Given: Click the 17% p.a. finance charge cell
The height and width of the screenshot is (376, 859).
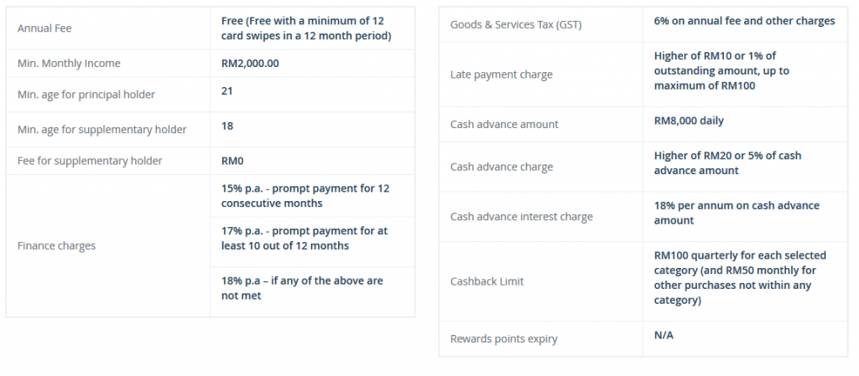Looking at the screenshot, I should click(x=312, y=242).
